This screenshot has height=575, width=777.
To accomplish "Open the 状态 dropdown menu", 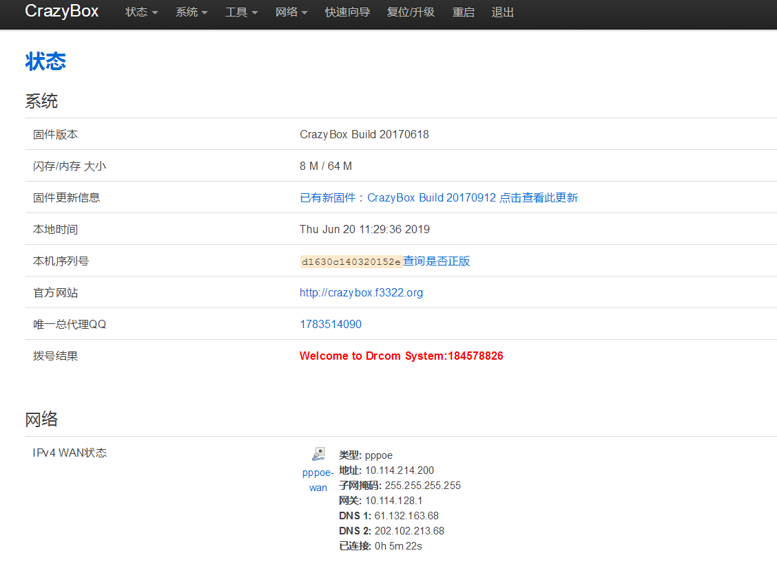I will click(x=141, y=12).
